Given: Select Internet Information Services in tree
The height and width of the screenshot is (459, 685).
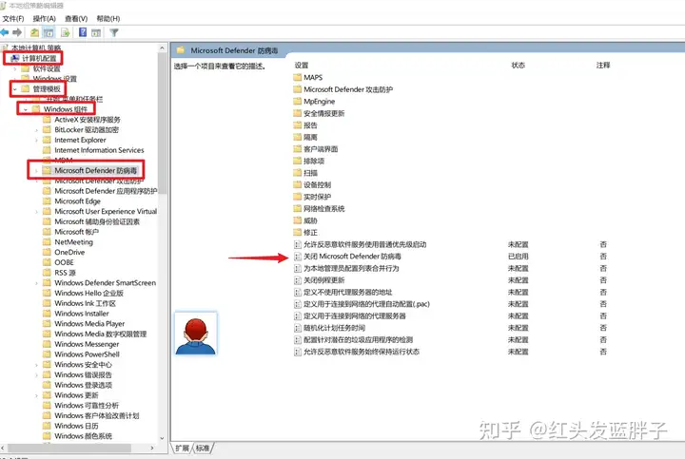Looking at the screenshot, I should (x=99, y=150).
